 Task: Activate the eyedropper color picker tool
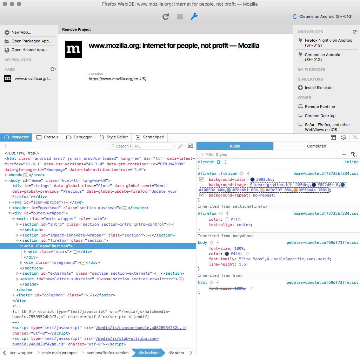click(181, 146)
